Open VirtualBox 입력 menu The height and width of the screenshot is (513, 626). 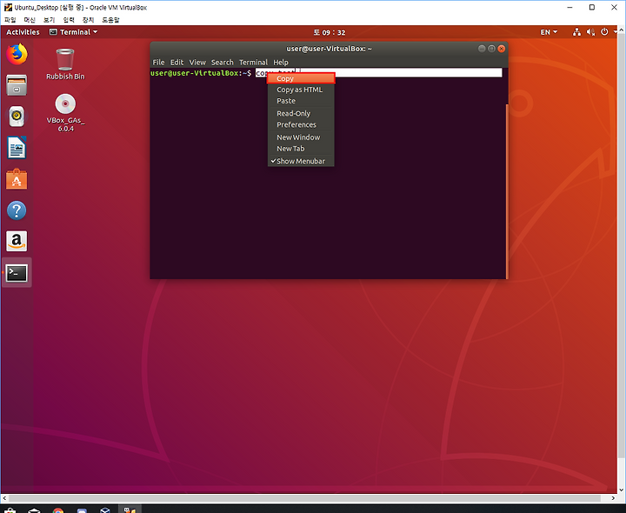click(x=69, y=19)
